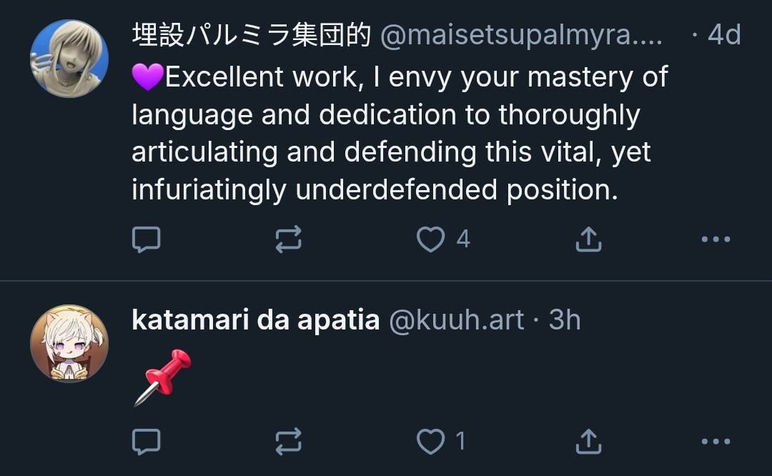
Task: Visit the @kuuh.art profile handle
Action: tap(456, 320)
